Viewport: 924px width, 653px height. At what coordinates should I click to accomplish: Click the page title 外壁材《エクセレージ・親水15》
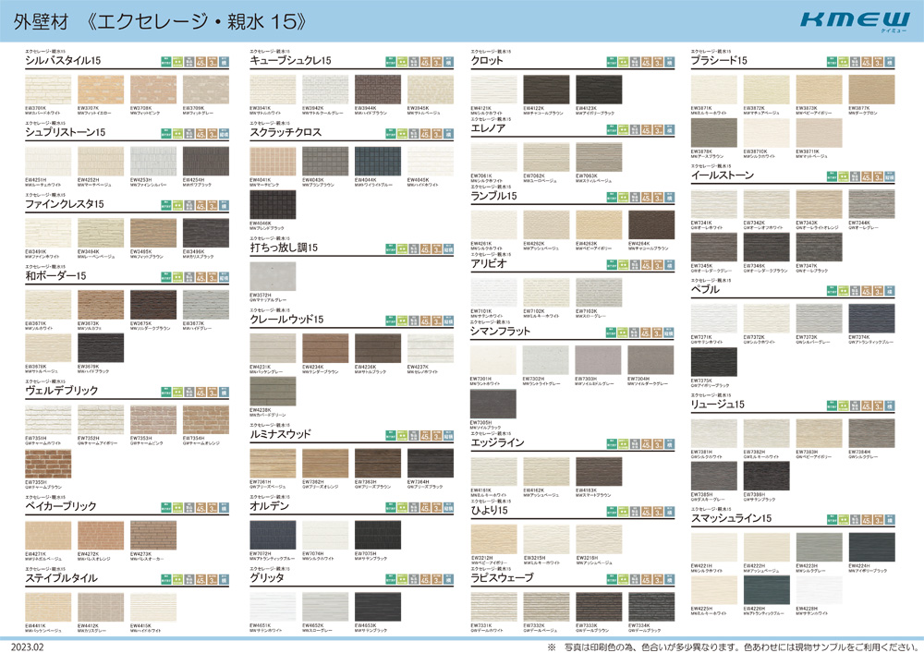pyautogui.click(x=160, y=22)
